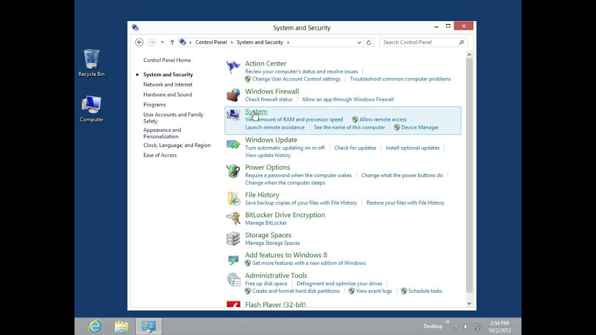This screenshot has width=596, height=335.
Task: Open Clock, Language, and Region
Action: 177,145
